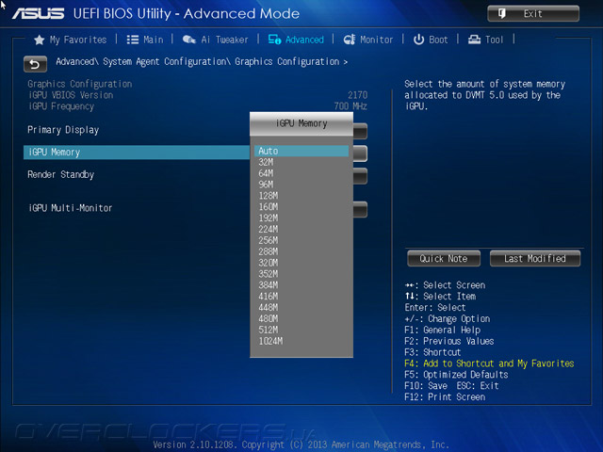Pick the 224M memory size
Viewport: 603px width, 452px height.
pyautogui.click(x=268, y=229)
